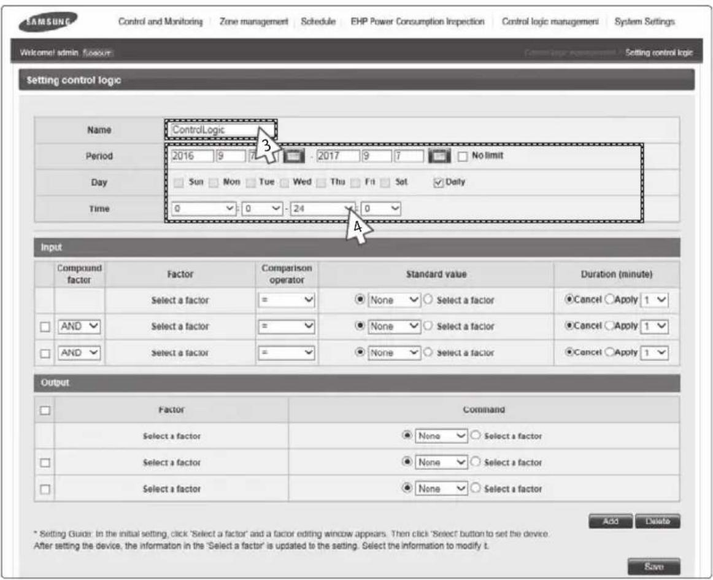Click Select a factor in second input row Factor column
This screenshot has width=713, height=580.
coord(180,327)
